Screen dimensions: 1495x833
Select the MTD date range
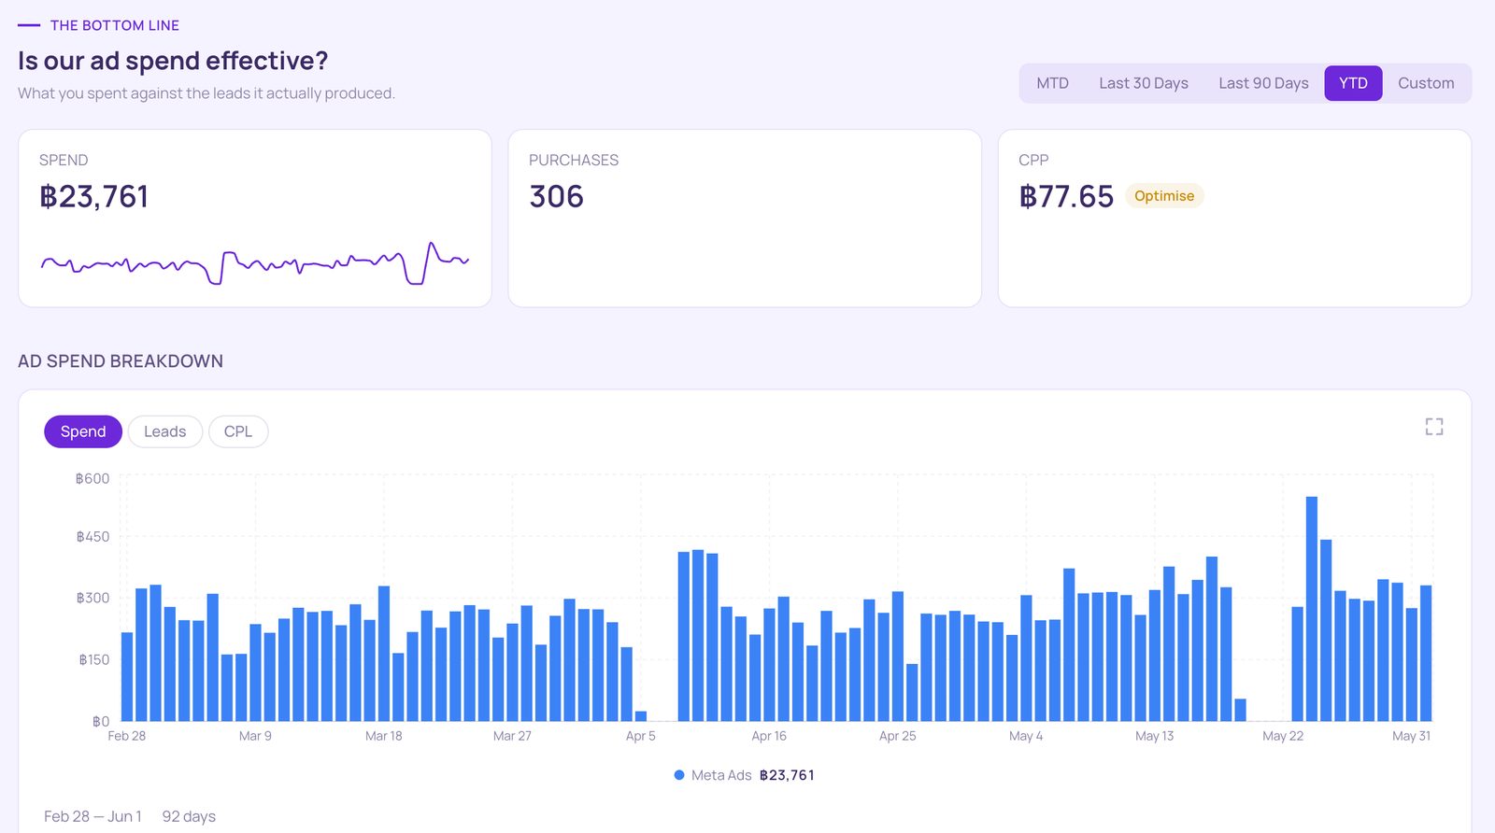point(1052,83)
